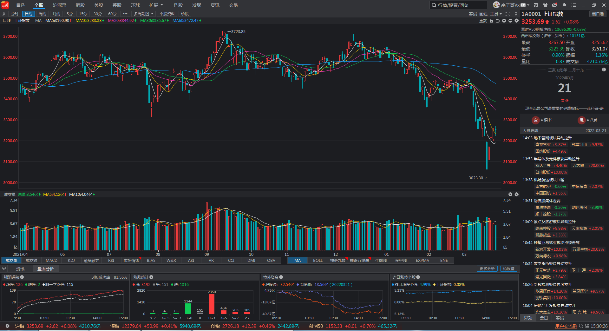Click the 论股堂 button

[509, 269]
